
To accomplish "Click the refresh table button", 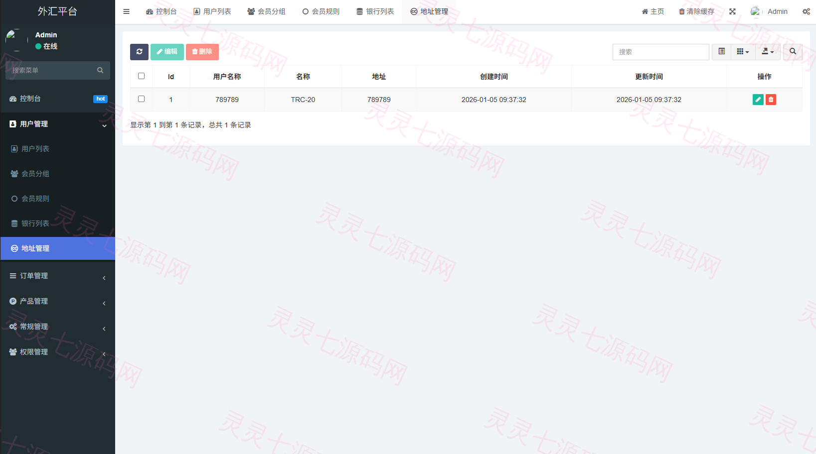I will tap(139, 52).
